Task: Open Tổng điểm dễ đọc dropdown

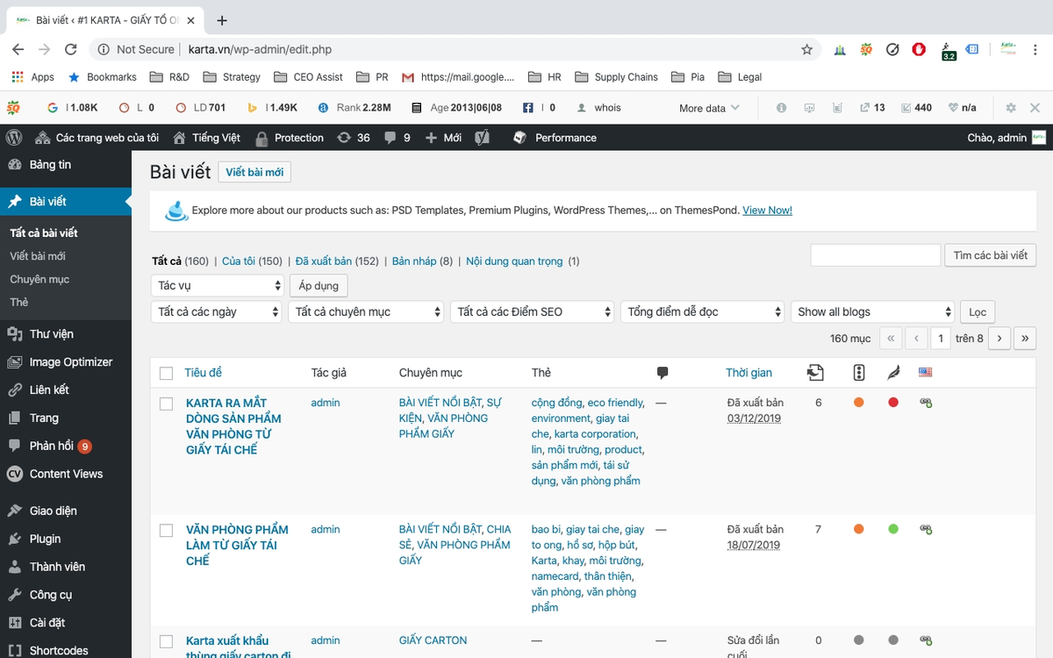Action: [702, 311]
